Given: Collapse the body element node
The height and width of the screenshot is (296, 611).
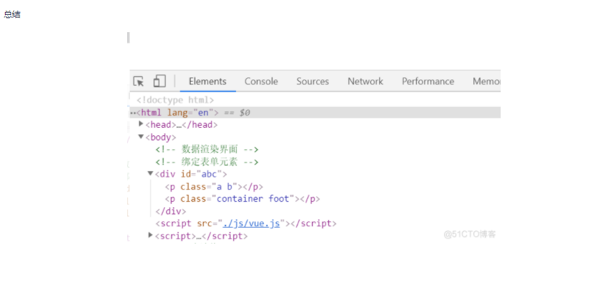Looking at the screenshot, I should (142, 137).
